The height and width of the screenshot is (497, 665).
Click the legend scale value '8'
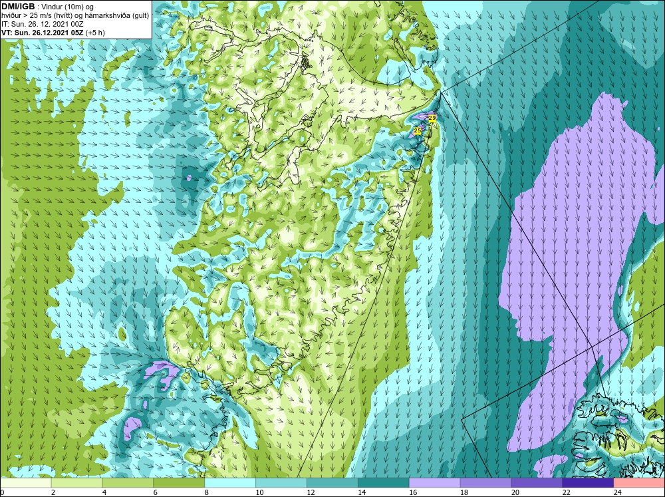point(207,492)
